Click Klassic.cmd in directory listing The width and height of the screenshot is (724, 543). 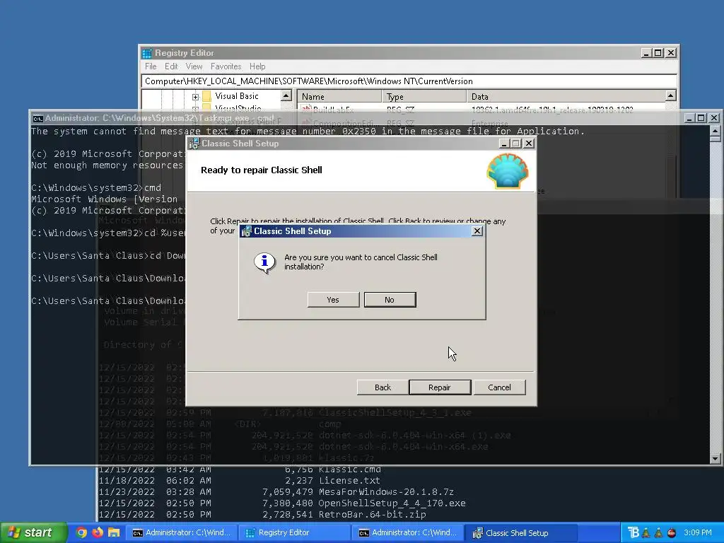tap(349, 469)
